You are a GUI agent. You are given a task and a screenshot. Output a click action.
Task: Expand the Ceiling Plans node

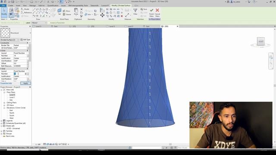(4, 102)
